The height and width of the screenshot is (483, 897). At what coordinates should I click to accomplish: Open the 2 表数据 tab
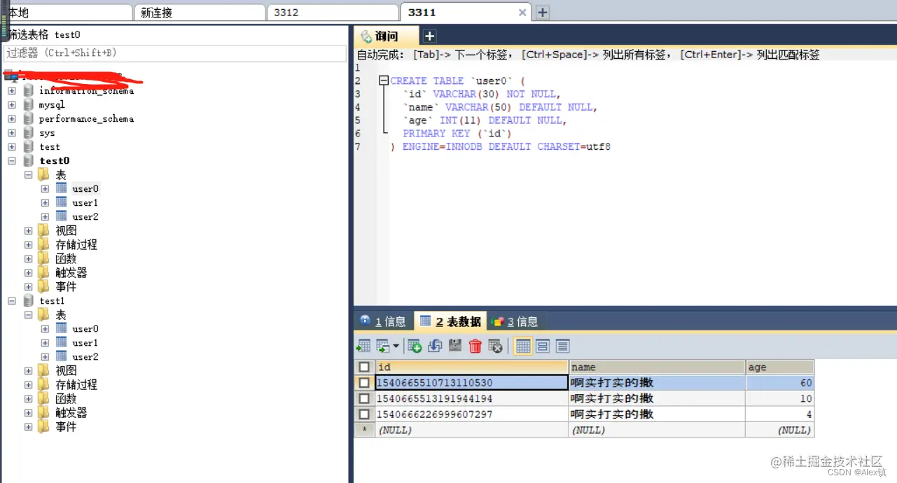point(450,321)
